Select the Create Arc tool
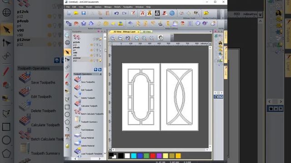The width and height of the screenshot is (291, 163). tap(67, 129)
